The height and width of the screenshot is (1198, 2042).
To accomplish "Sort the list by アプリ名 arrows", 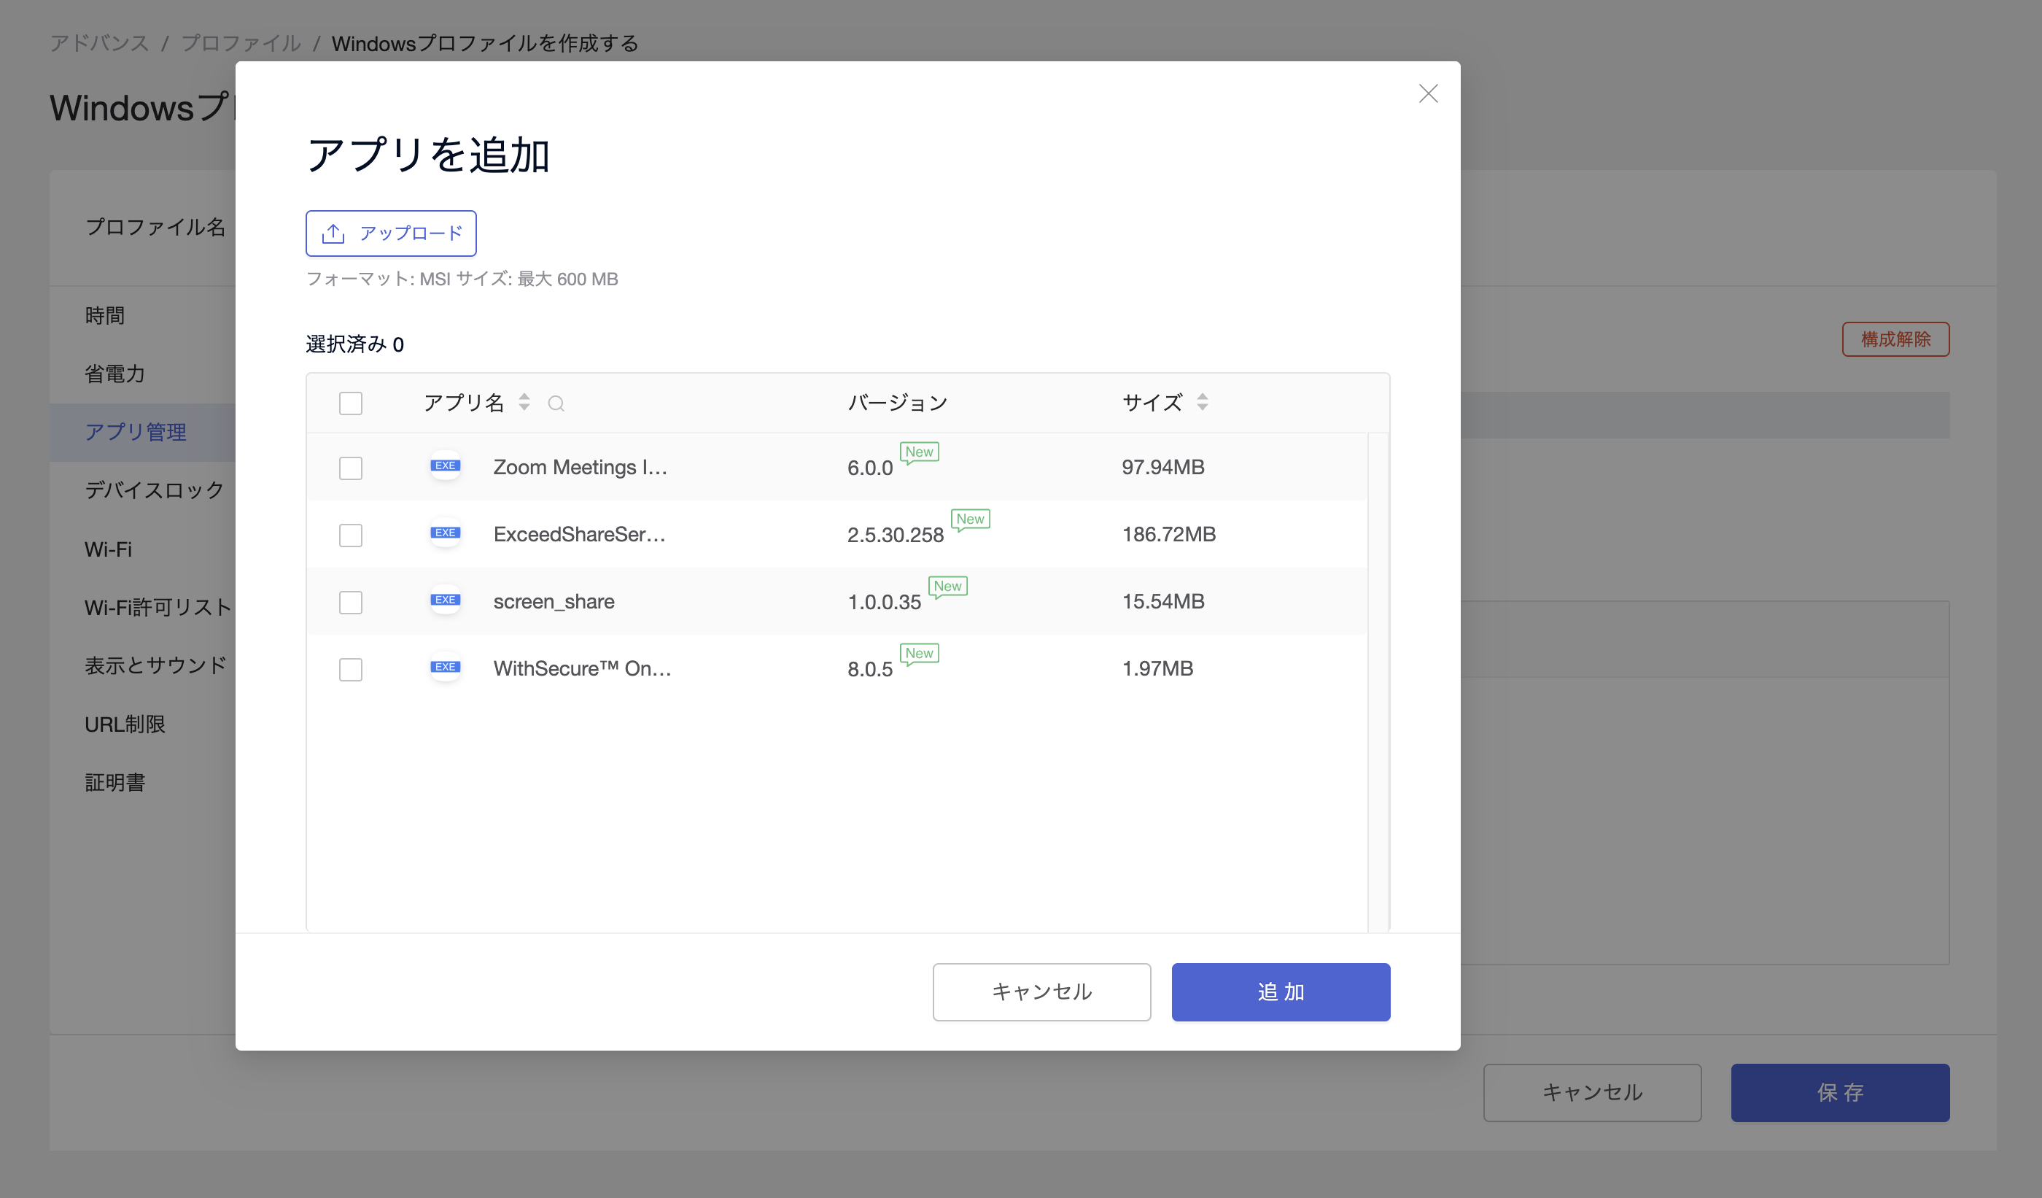I will pos(524,402).
